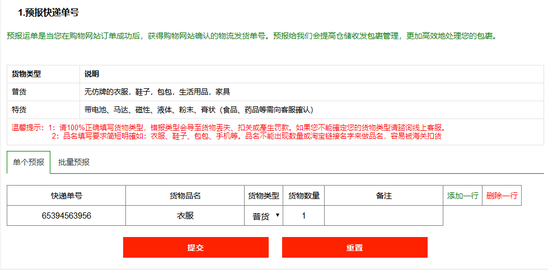Viewport: 548px width, 270px height.
Task: Switch to the 单个预报 tab
Action: coord(29,162)
